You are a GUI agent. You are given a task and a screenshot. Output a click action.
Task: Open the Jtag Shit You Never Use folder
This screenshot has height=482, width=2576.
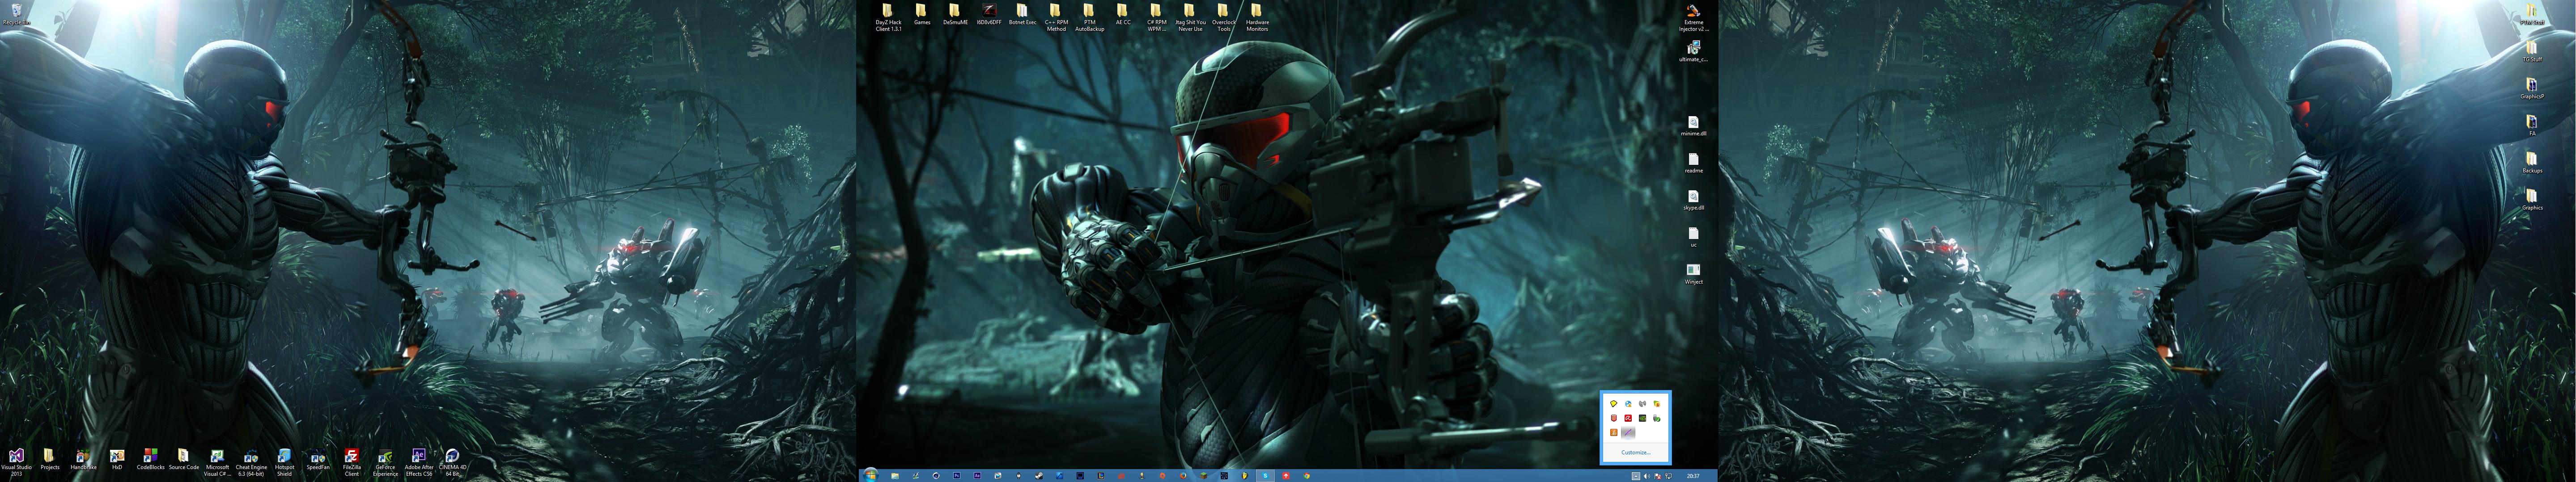(x=1189, y=17)
